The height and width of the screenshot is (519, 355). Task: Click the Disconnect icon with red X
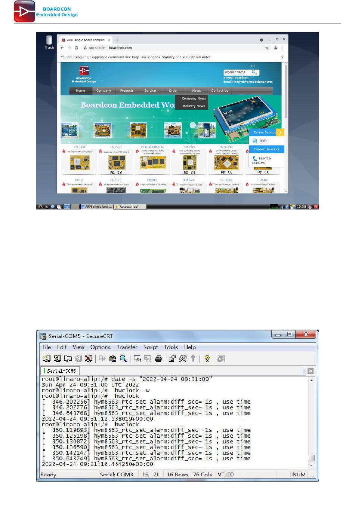pyautogui.click(x=89, y=359)
